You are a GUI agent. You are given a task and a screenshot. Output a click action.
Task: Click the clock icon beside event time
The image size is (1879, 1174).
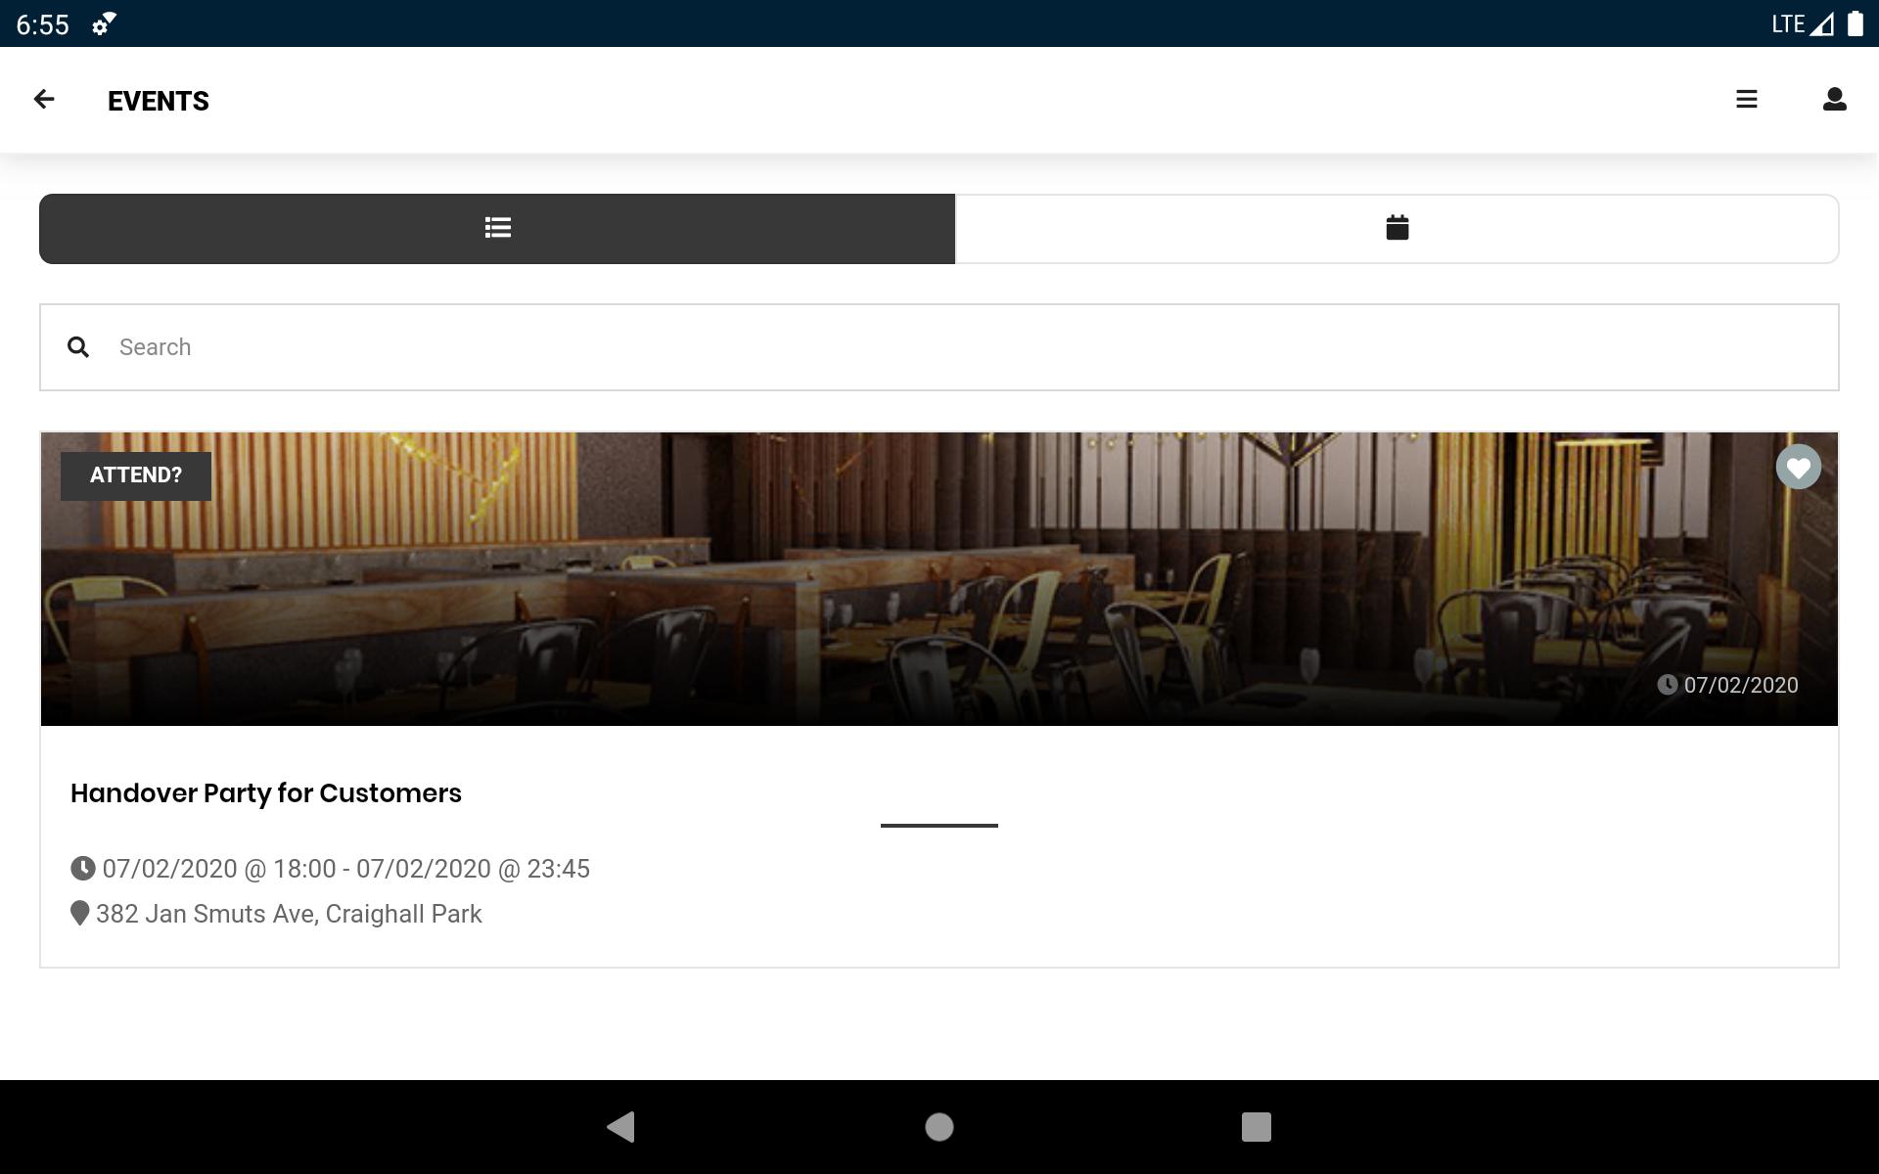pyautogui.click(x=83, y=869)
